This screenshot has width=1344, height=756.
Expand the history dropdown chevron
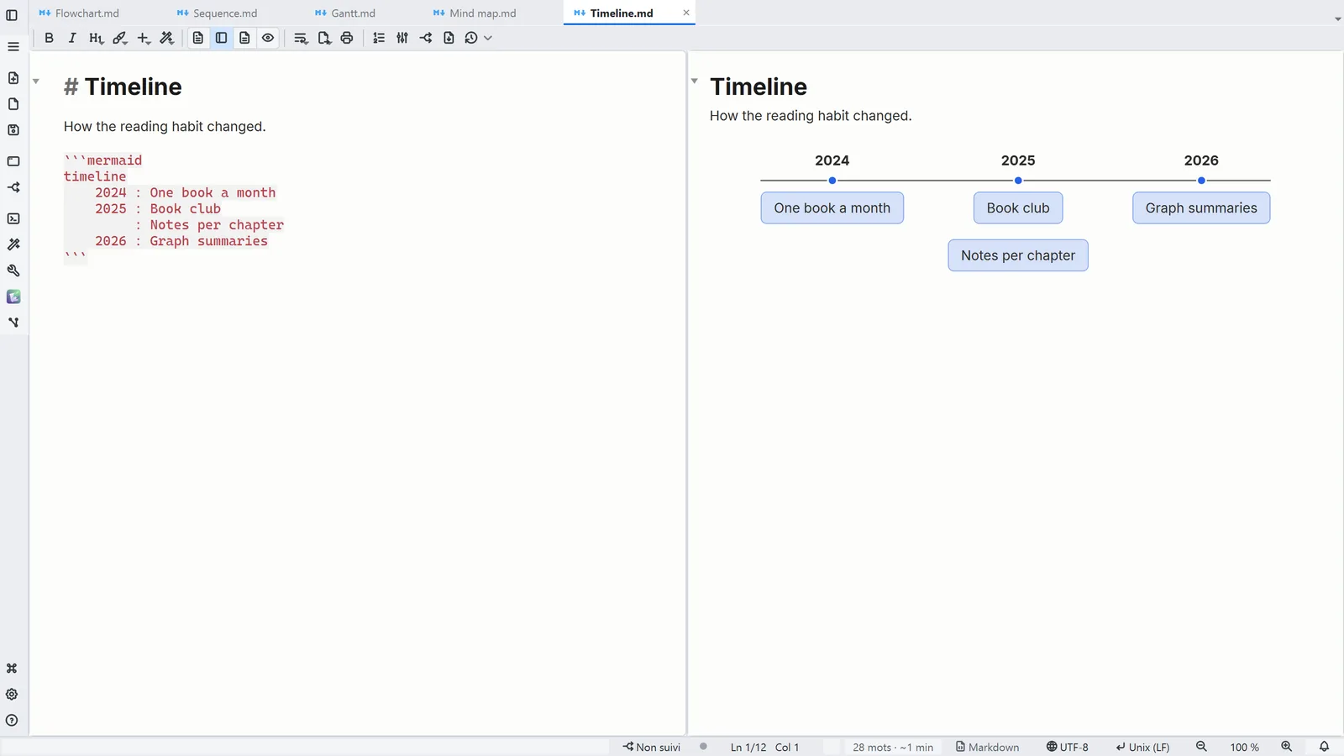click(x=488, y=38)
